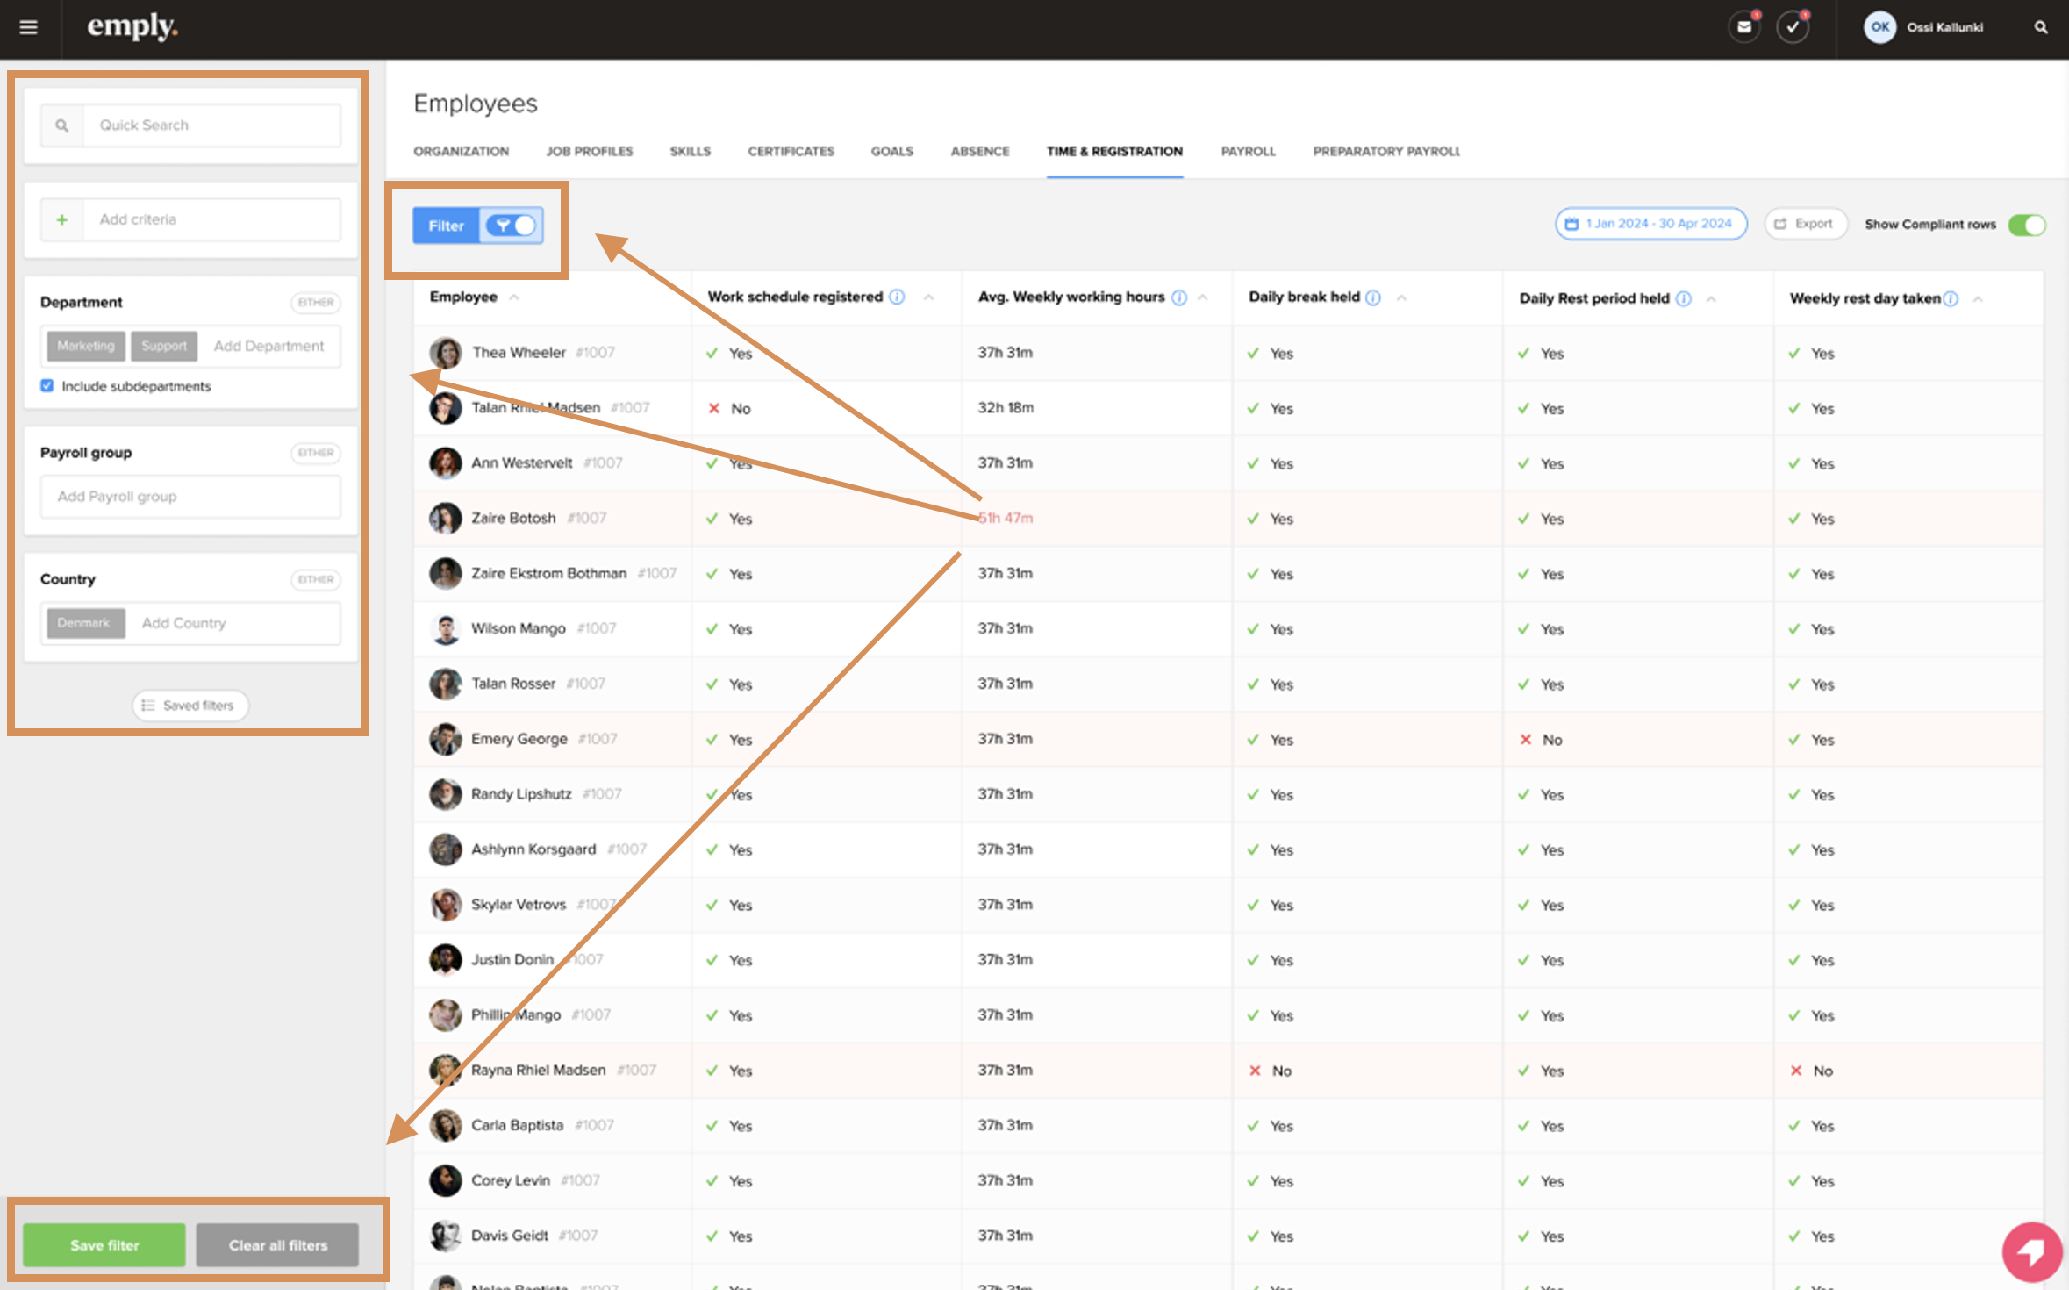The image size is (2069, 1290).
Task: Switch to the Absence tab
Action: click(979, 151)
